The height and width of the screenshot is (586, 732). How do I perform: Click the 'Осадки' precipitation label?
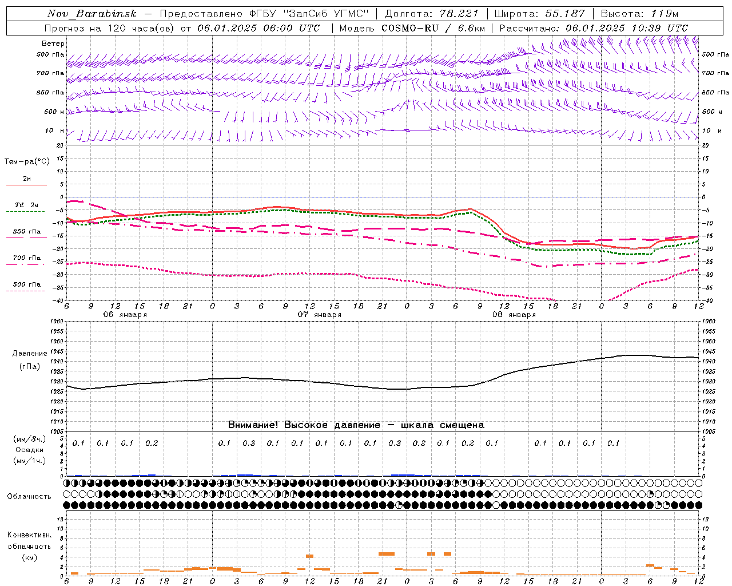coord(30,450)
